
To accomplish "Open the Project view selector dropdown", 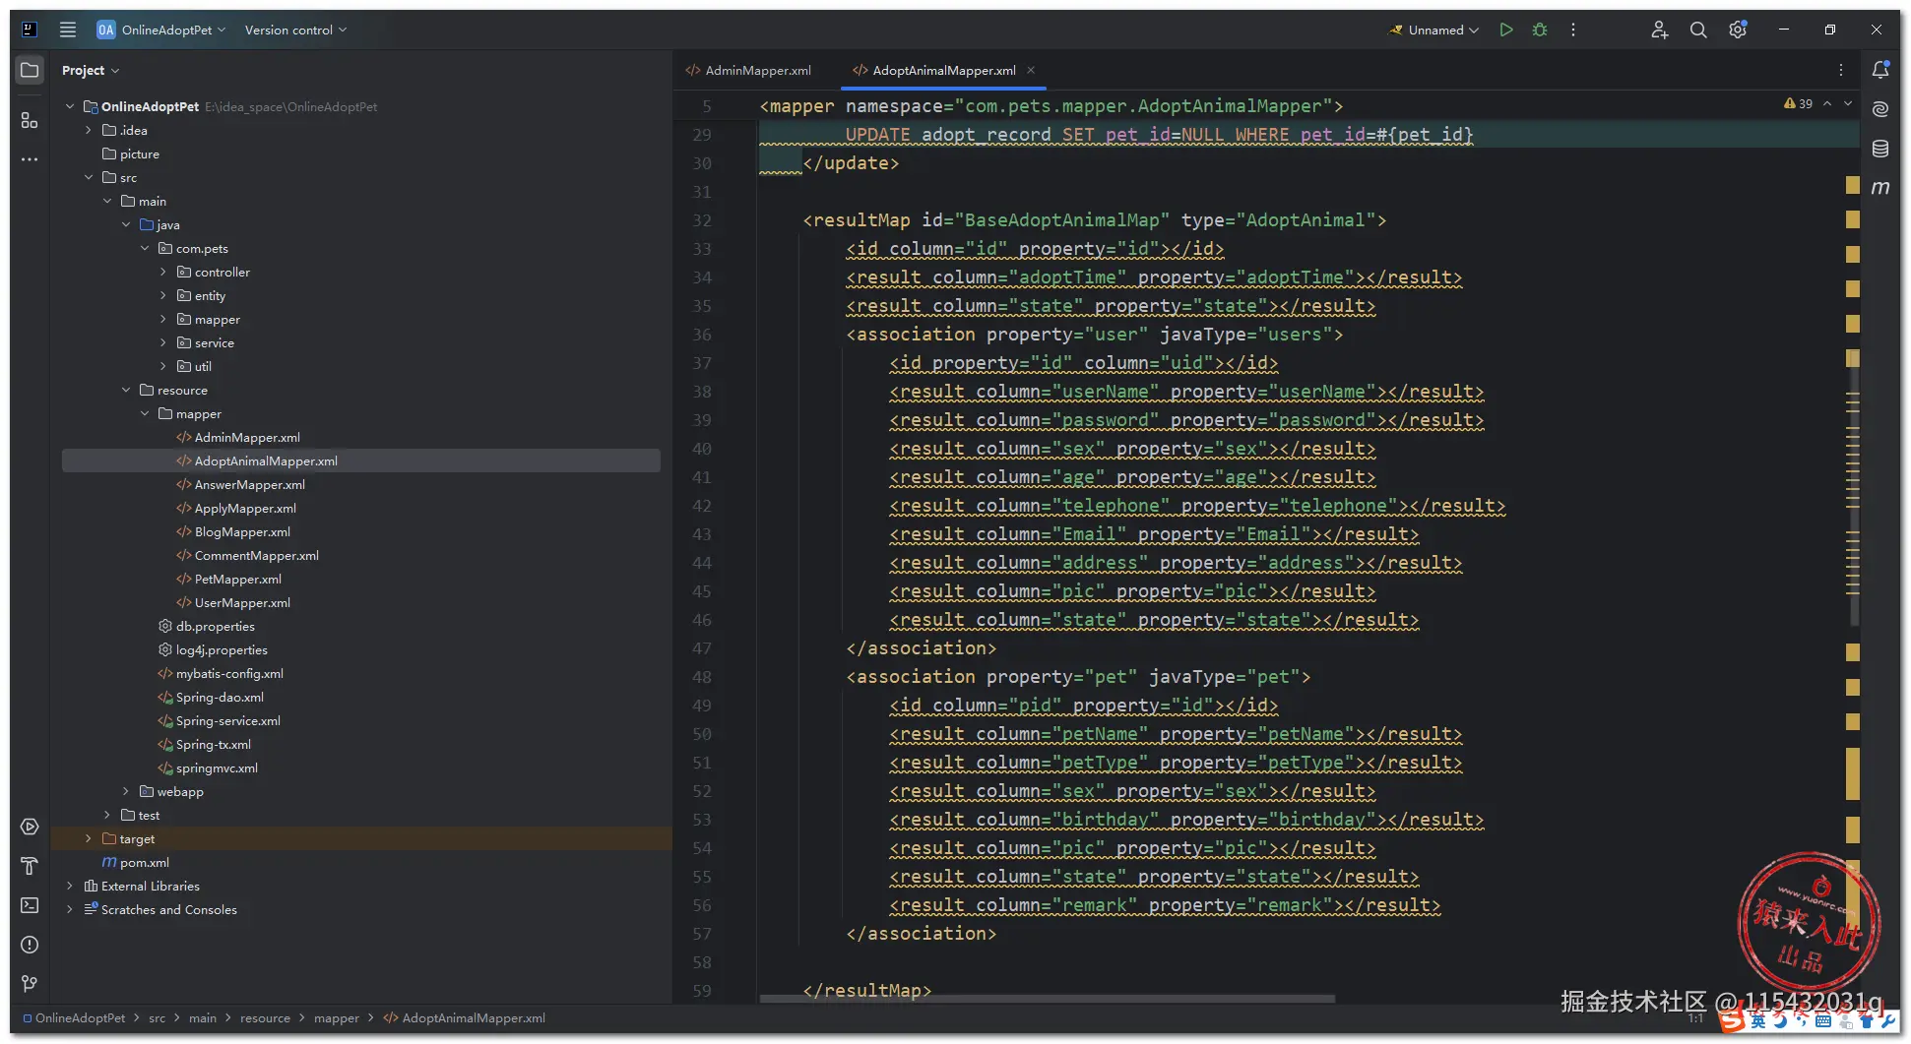I will (x=91, y=70).
